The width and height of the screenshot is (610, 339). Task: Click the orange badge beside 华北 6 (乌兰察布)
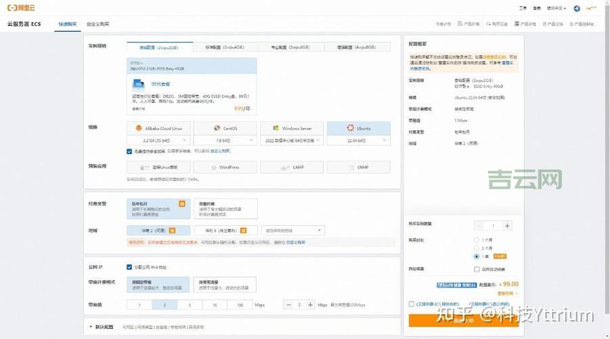(243, 231)
